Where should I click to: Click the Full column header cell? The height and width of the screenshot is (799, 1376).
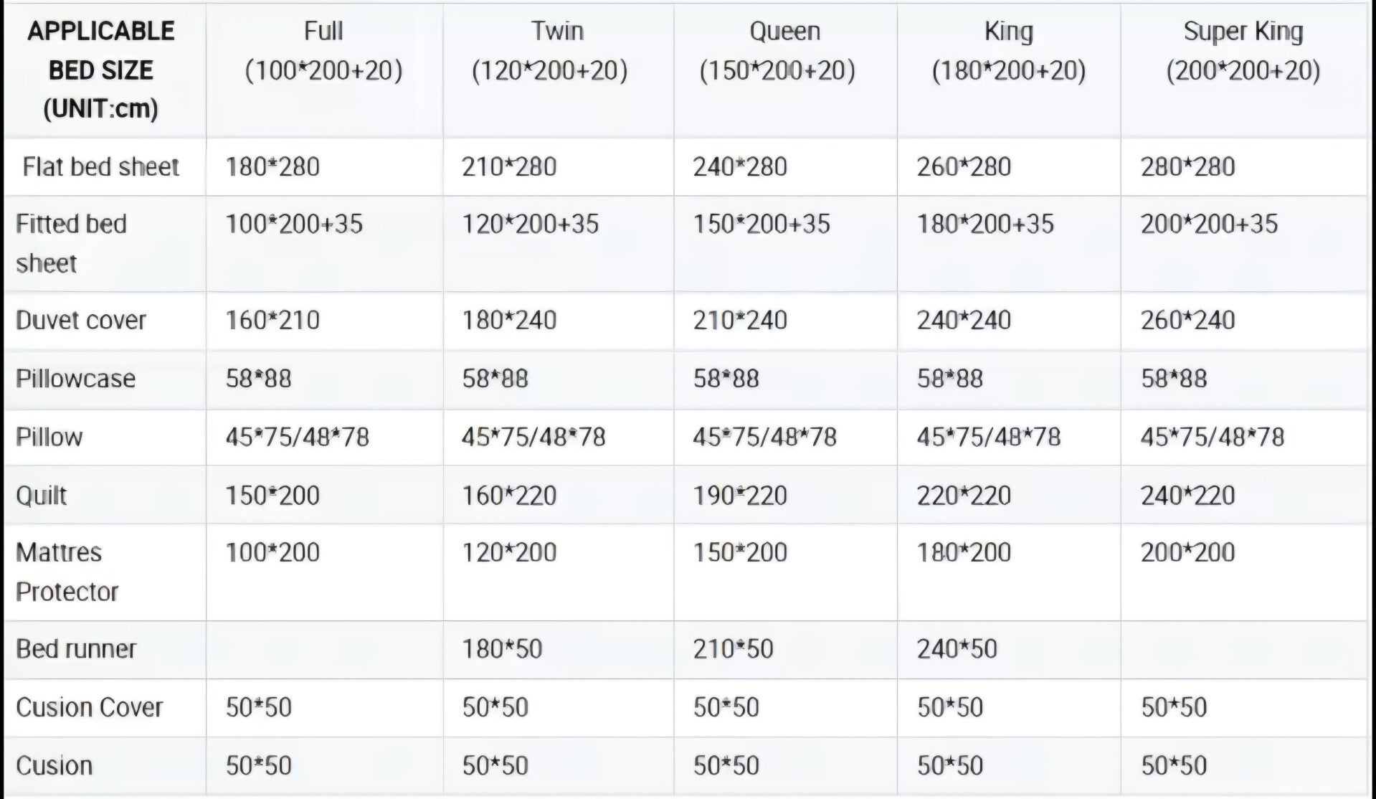point(324,70)
